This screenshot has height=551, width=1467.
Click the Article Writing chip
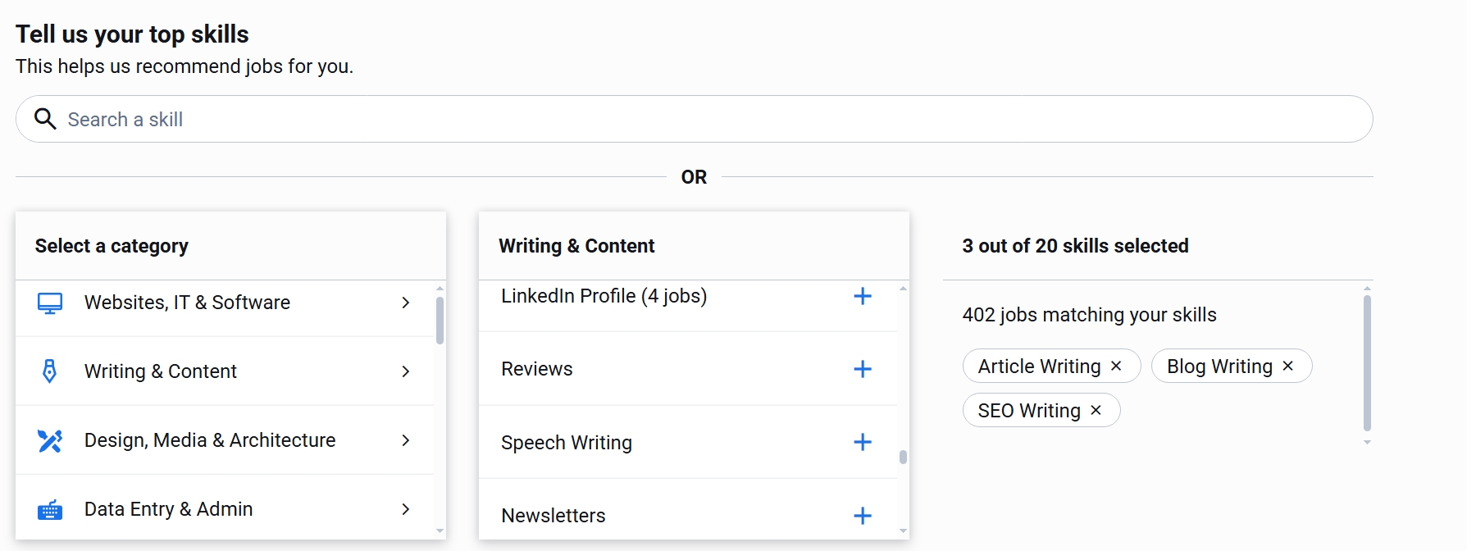[1051, 366]
